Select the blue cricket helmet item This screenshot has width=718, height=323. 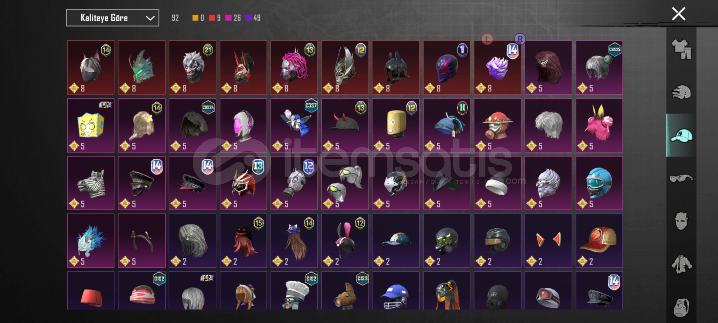pos(395,291)
